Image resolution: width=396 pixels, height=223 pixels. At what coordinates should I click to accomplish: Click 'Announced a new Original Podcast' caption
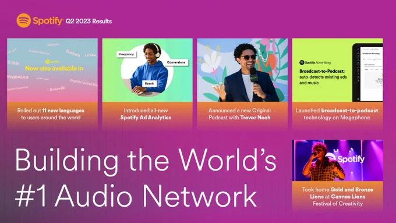(x=239, y=114)
